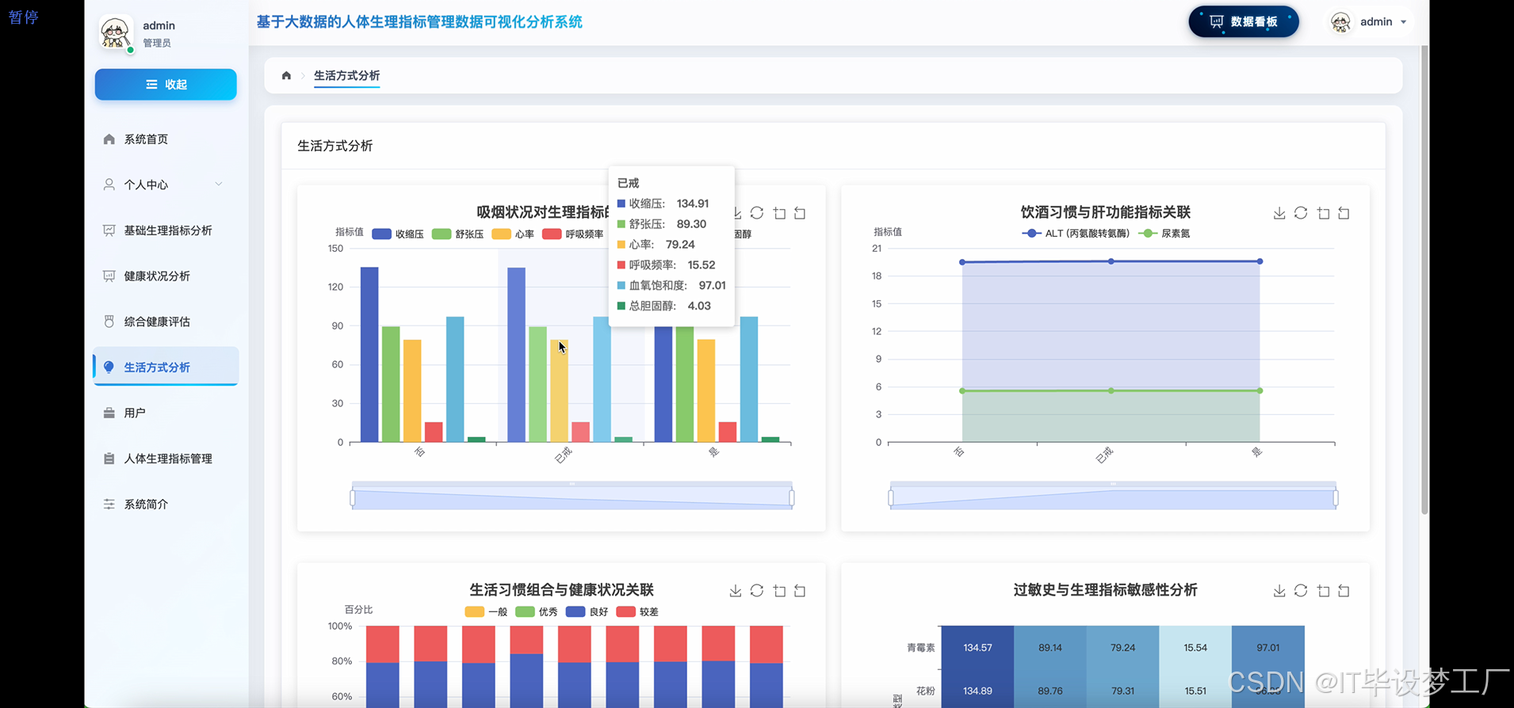Open the admin account dropdown at top right
Viewport: 1514px width, 708px height.
click(1370, 22)
